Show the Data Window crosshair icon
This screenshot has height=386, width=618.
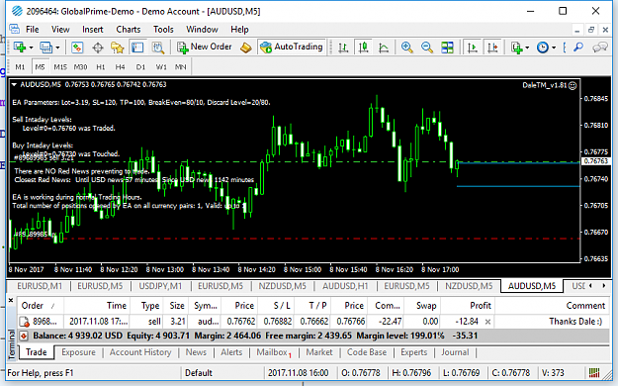pyautogui.click(x=97, y=48)
